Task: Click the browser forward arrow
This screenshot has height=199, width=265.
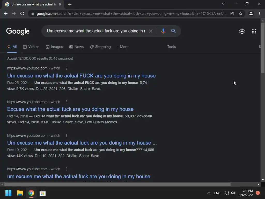Action: point(14,13)
